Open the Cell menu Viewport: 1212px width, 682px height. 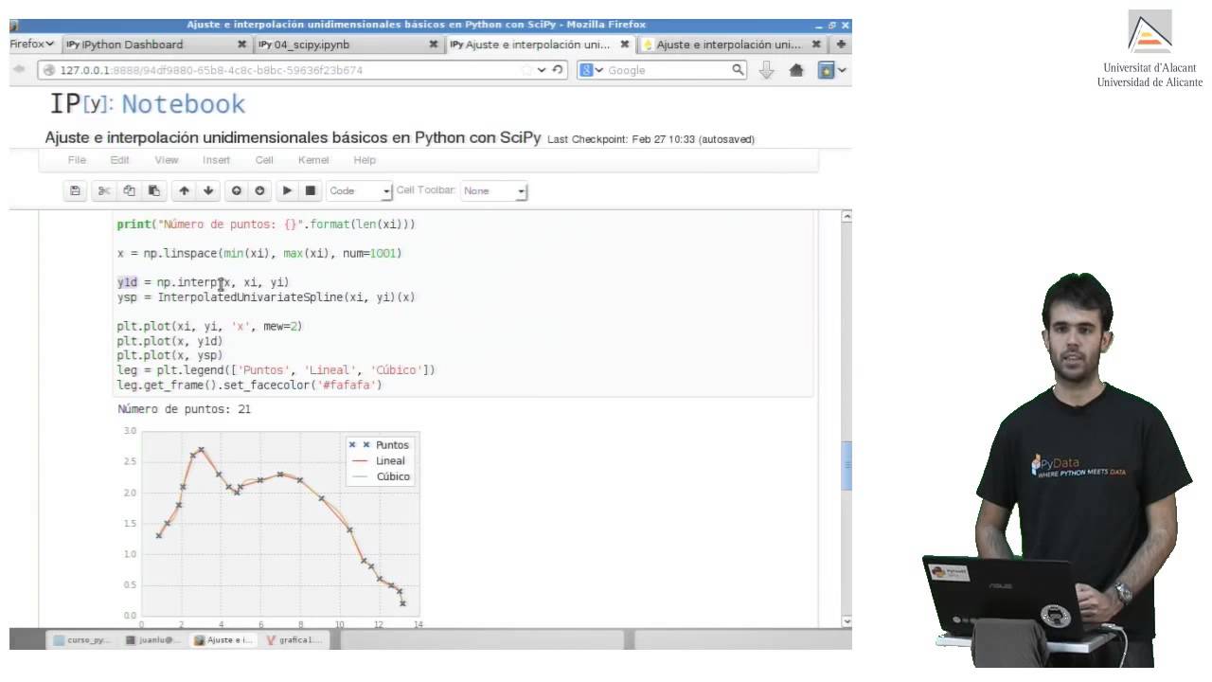[264, 160]
